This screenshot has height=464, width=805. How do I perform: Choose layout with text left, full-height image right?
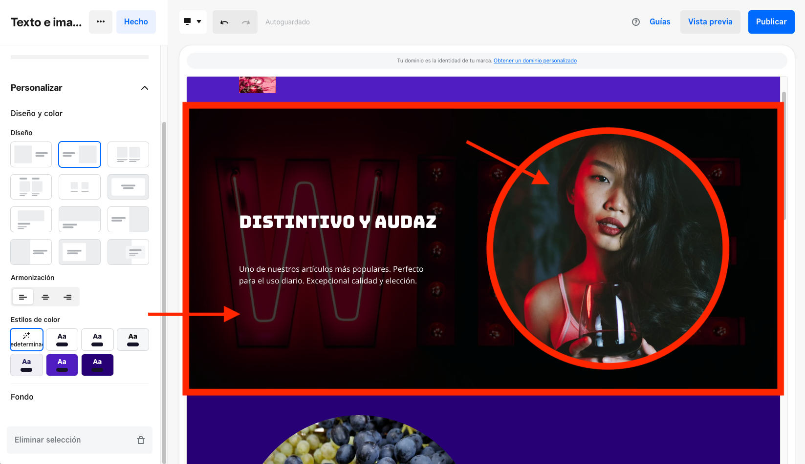128,219
